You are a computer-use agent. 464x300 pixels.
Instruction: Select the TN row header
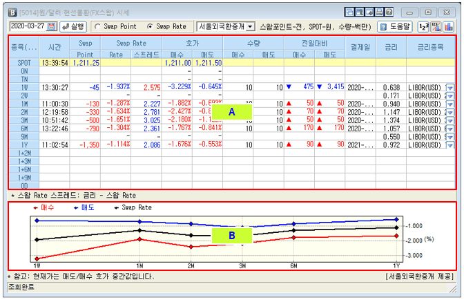point(24,79)
